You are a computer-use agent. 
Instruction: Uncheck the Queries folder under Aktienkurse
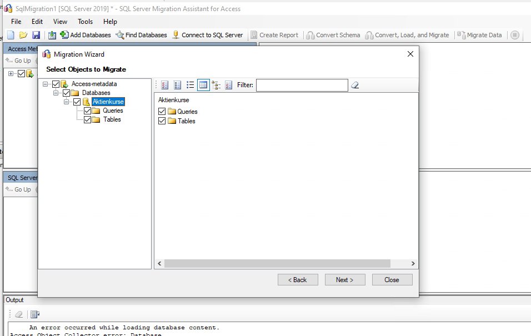(86, 111)
